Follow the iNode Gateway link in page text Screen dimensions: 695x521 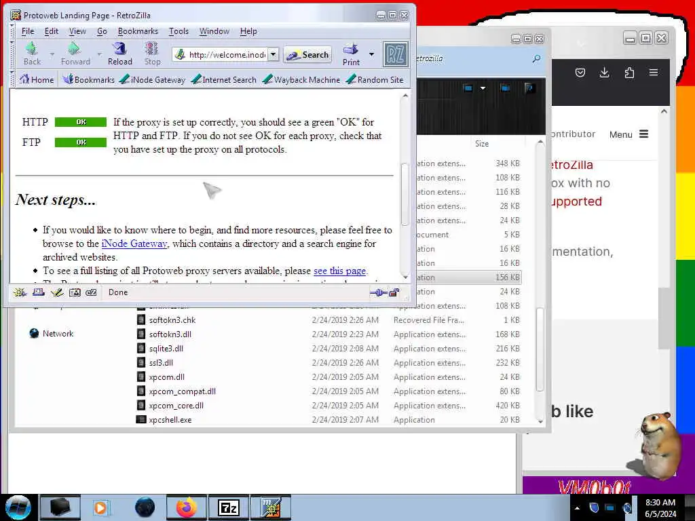click(134, 244)
